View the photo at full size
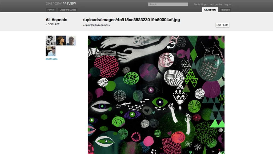This screenshot has height=154, width=273. tap(96, 25)
